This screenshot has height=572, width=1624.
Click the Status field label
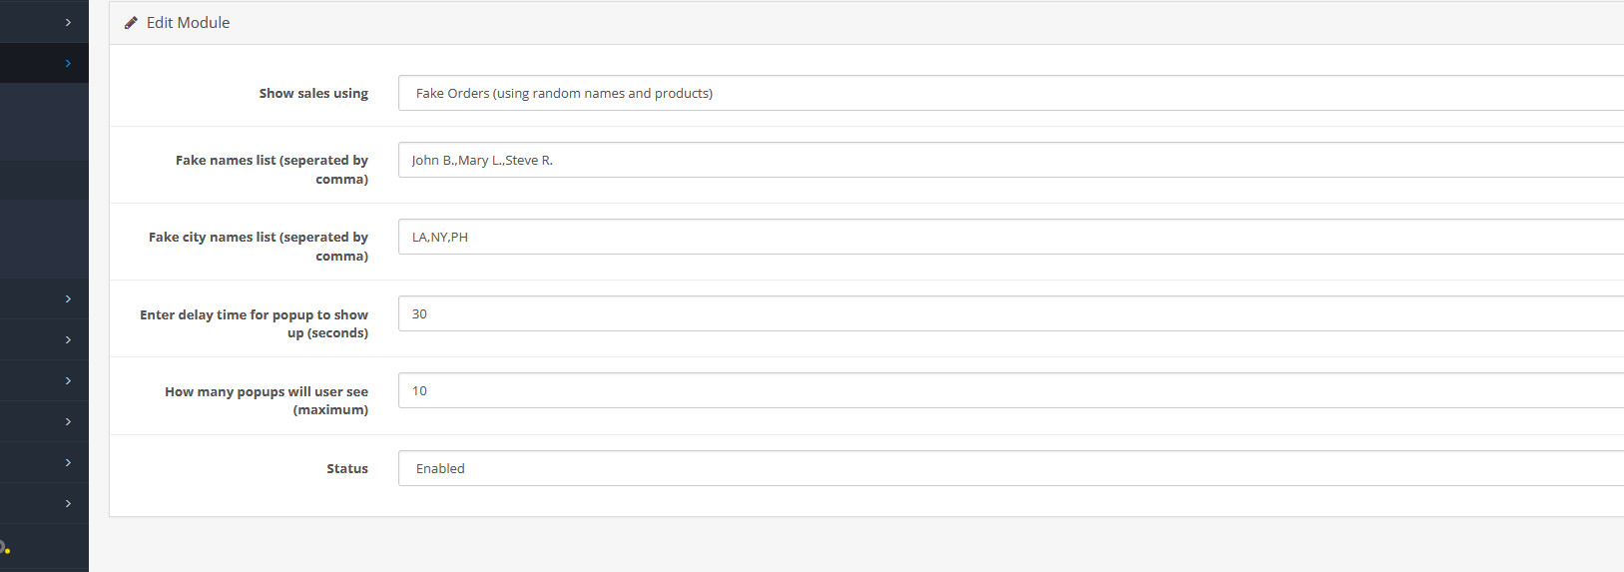[347, 468]
